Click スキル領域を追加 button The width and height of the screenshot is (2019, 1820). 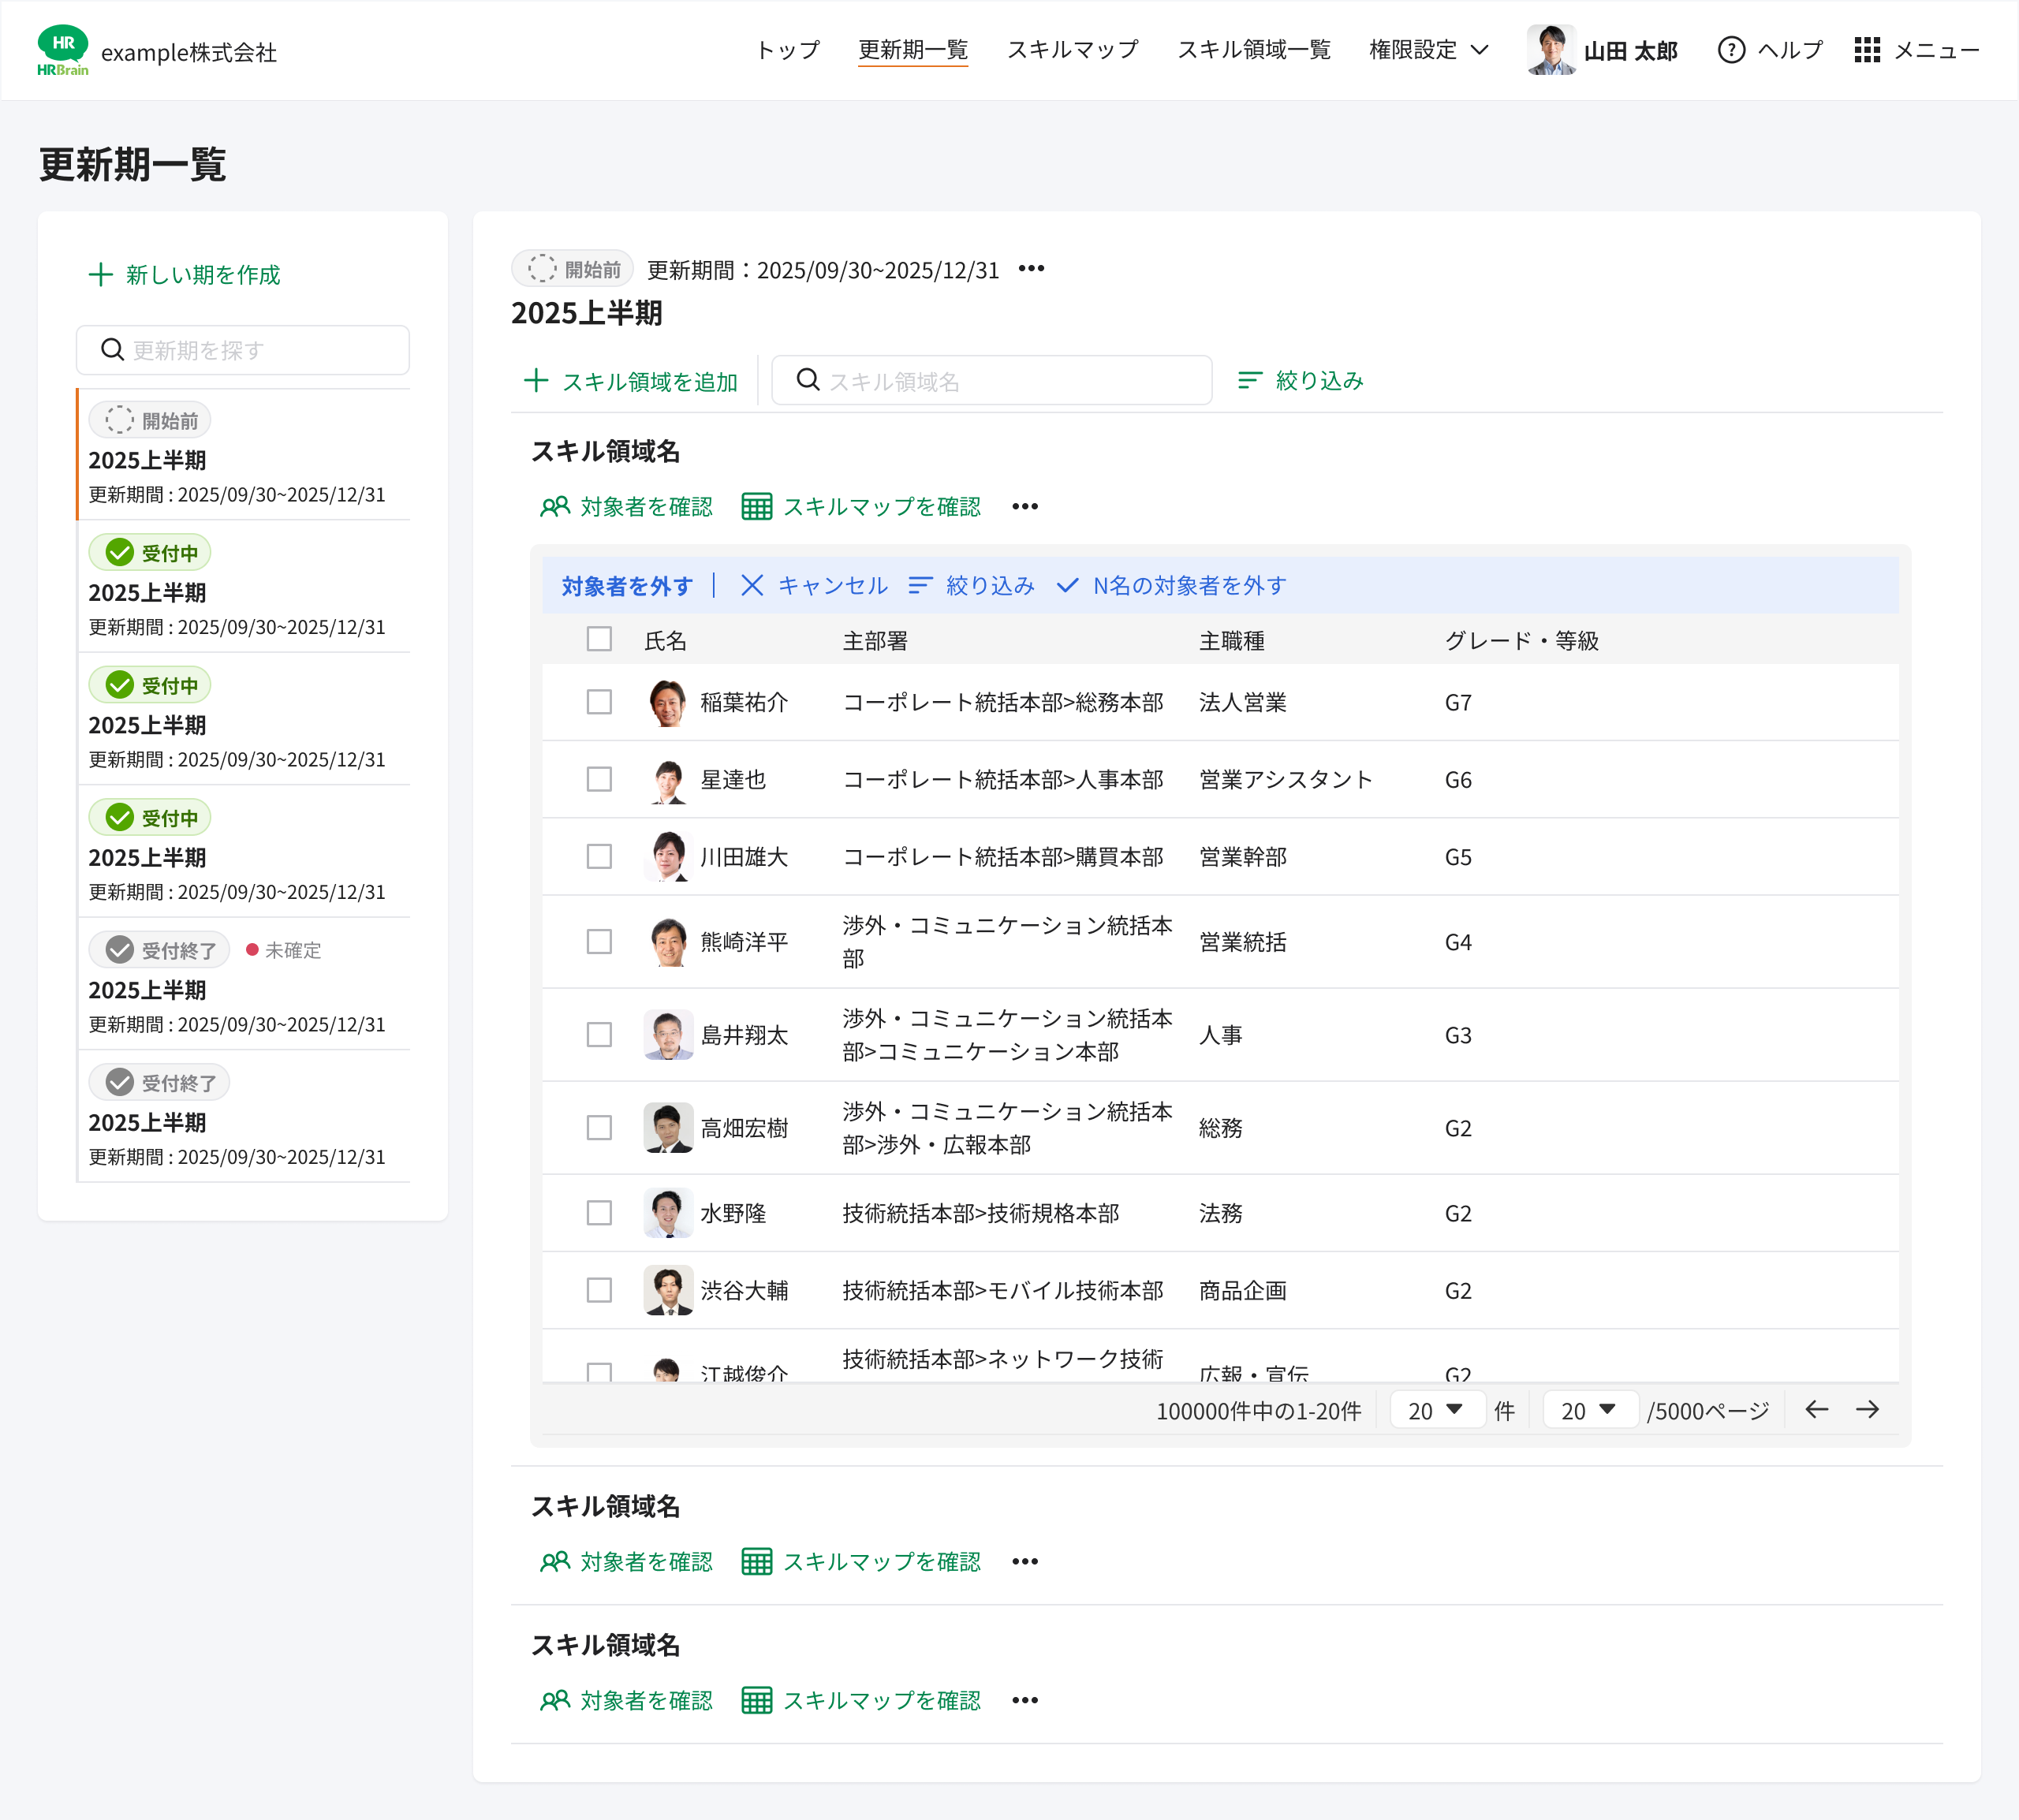point(630,381)
